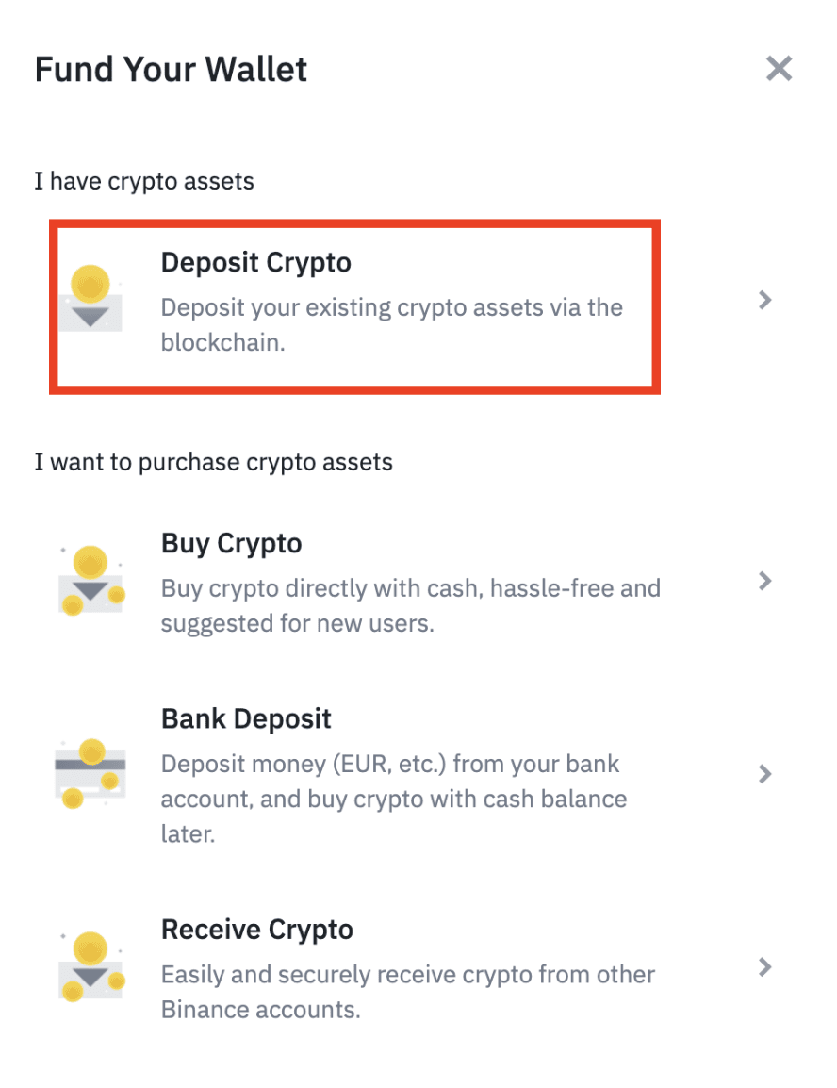Viewport: 837px width, 1088px height.
Task: Choose the Receive Crypto heading
Action: pyautogui.click(x=257, y=930)
